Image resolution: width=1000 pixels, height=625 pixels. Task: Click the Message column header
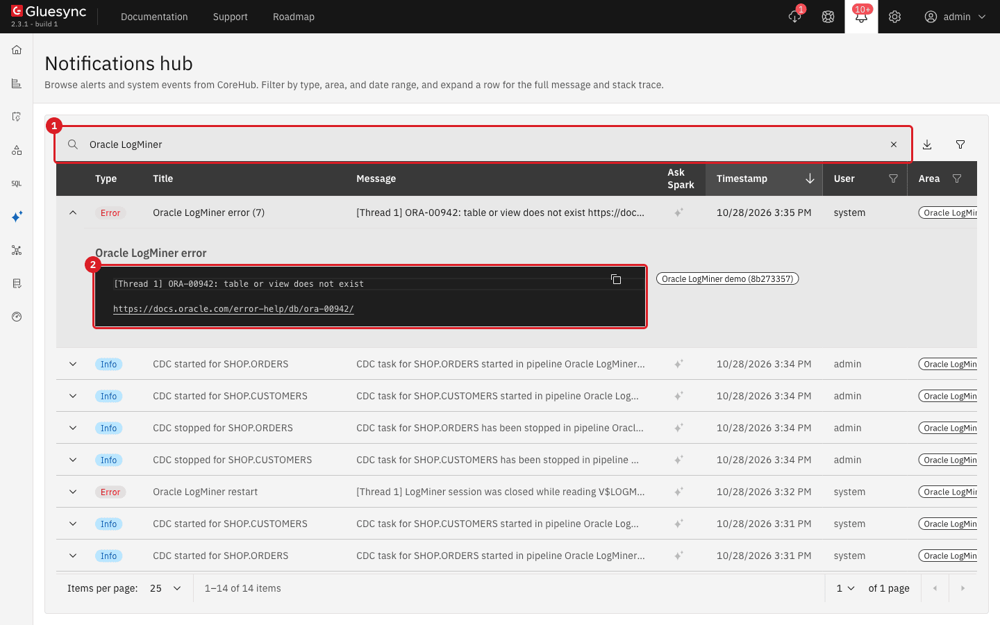(x=376, y=178)
